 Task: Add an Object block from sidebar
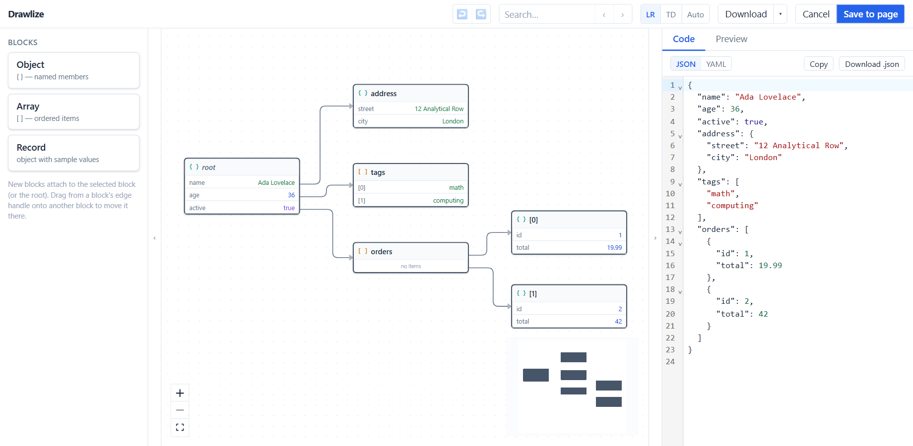point(74,70)
